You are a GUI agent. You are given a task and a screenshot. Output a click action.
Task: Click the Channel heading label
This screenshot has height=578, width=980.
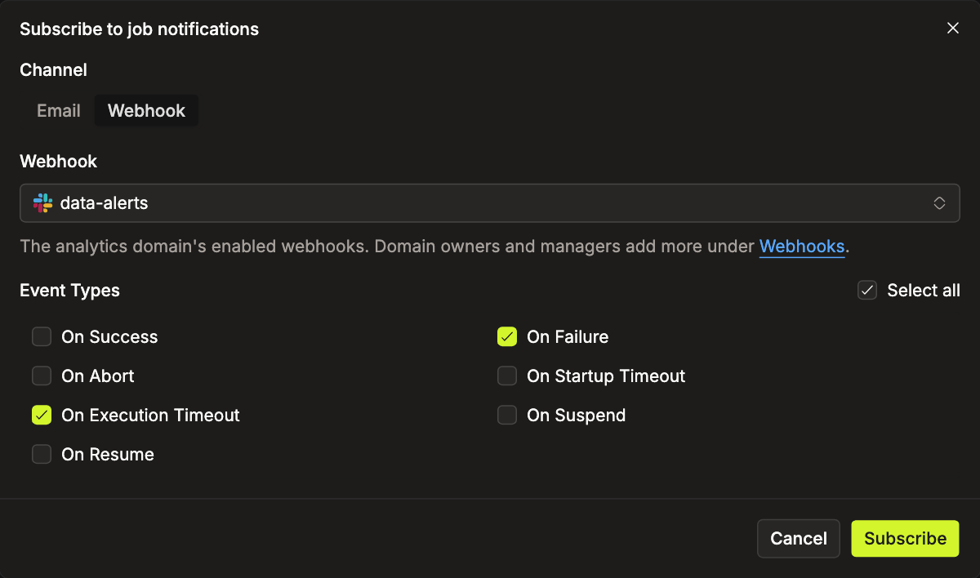click(53, 70)
